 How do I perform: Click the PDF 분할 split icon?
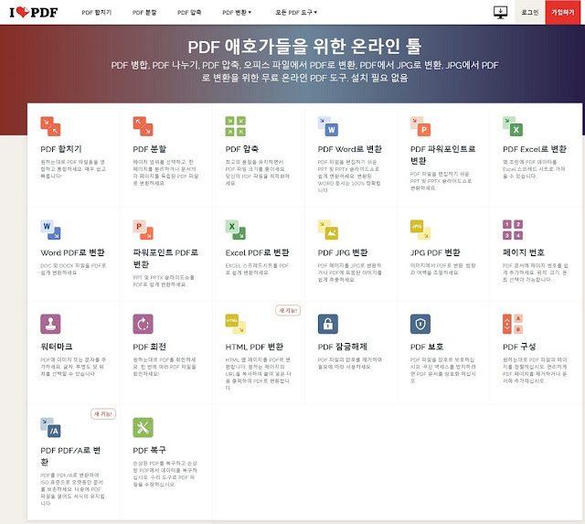[x=143, y=126]
